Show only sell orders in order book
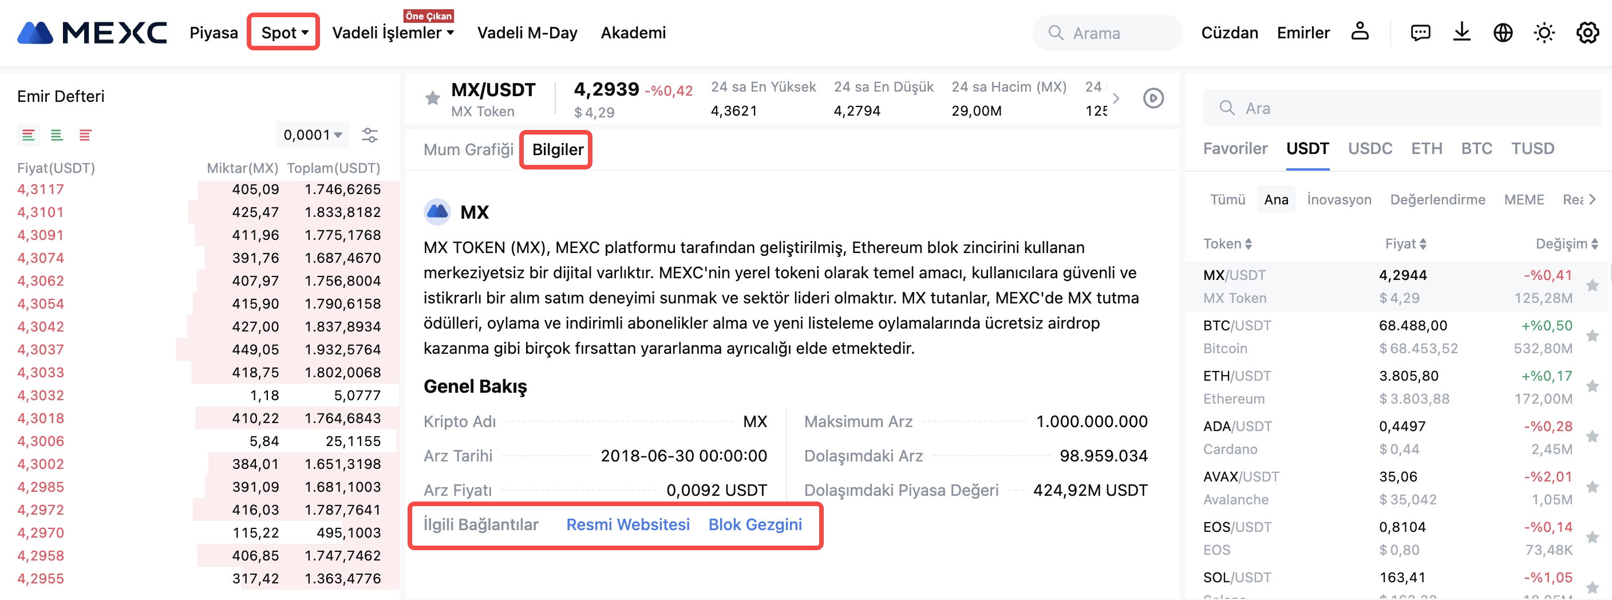Image resolution: width=1612 pixels, height=600 pixels. (85, 135)
